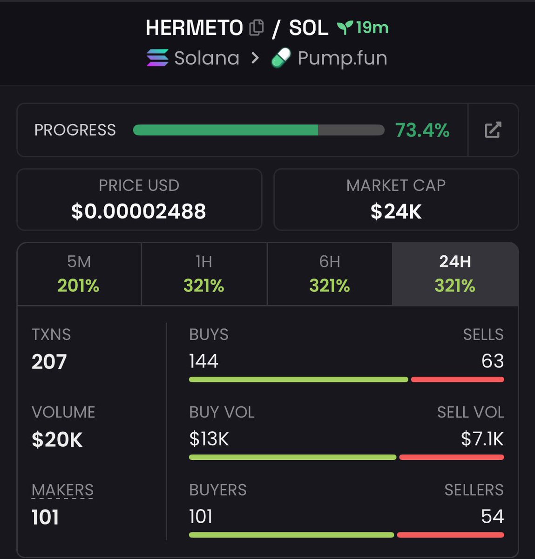535x559 pixels.
Task: Click the PRICE USD value box
Action: point(139,199)
